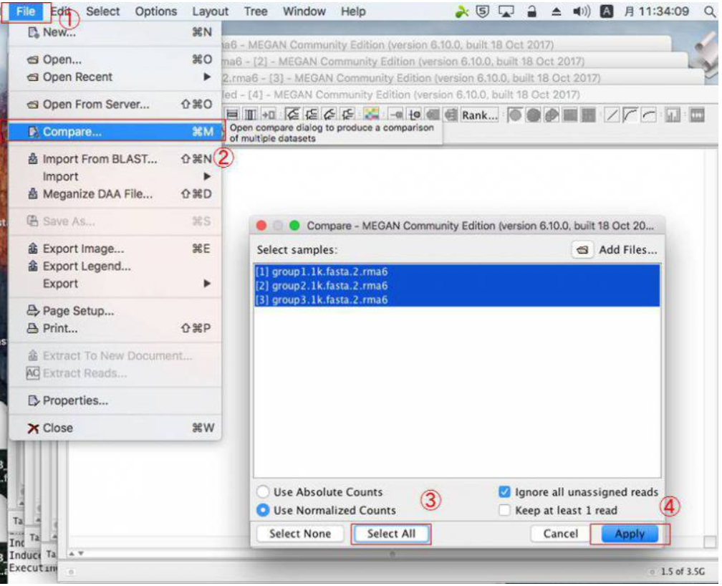
Task: Choose the steep-curve scale icon
Action: [630, 115]
